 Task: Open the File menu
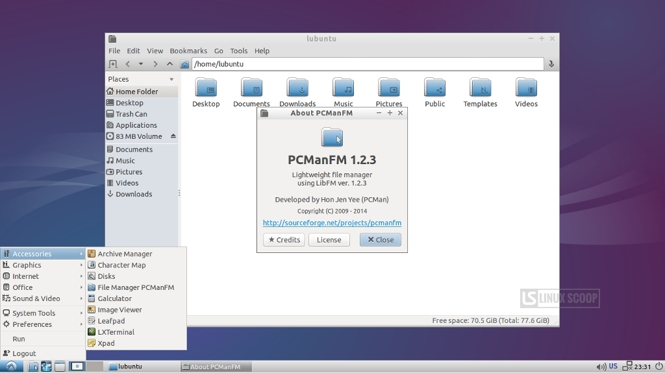click(x=114, y=51)
